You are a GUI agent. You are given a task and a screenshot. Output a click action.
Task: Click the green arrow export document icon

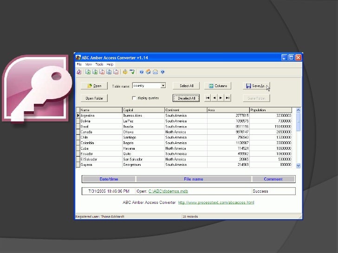(95, 72)
